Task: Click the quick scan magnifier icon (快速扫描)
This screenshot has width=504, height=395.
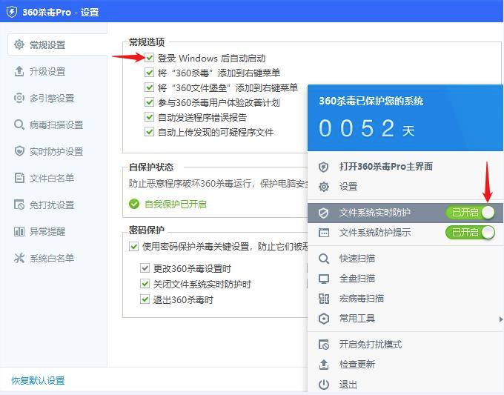Action: (323, 259)
